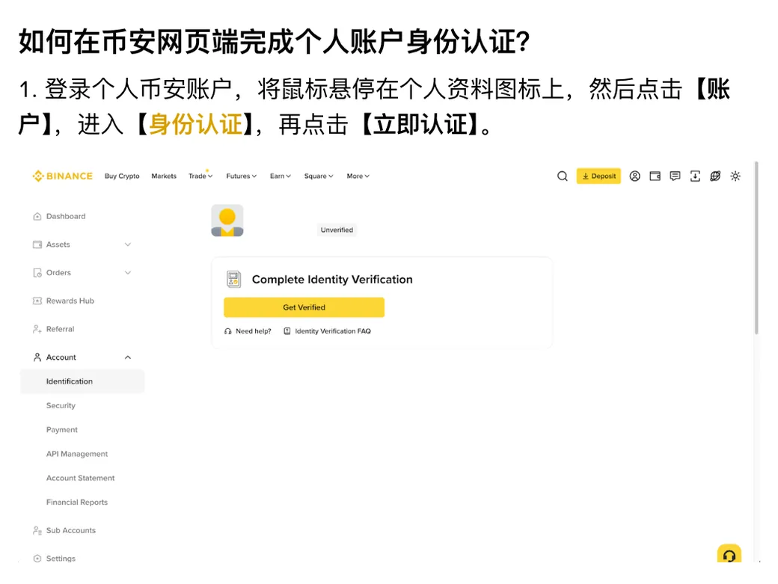Screen dimensions: 778x584
Task: Open the language globe icon
Action: (x=715, y=176)
